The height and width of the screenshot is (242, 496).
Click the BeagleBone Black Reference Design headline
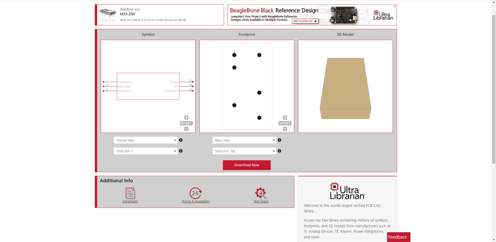click(x=274, y=10)
